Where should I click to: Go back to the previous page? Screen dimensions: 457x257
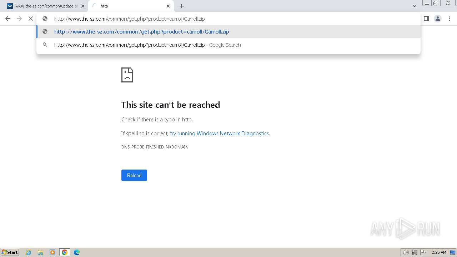click(x=8, y=19)
